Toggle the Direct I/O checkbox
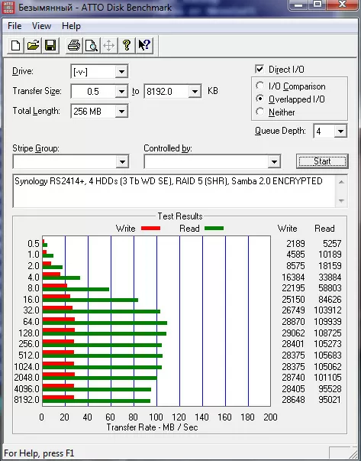The height and width of the screenshot is (461, 361). point(259,70)
